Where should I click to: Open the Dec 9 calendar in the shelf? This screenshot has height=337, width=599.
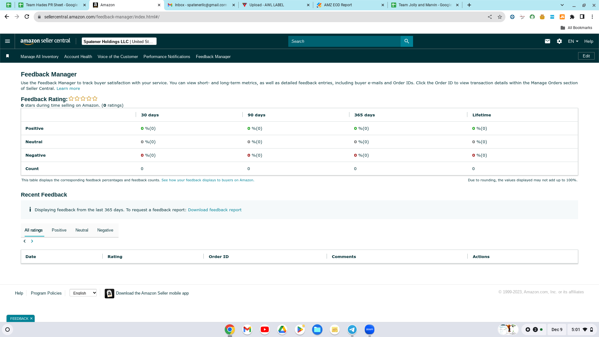[x=557, y=330]
